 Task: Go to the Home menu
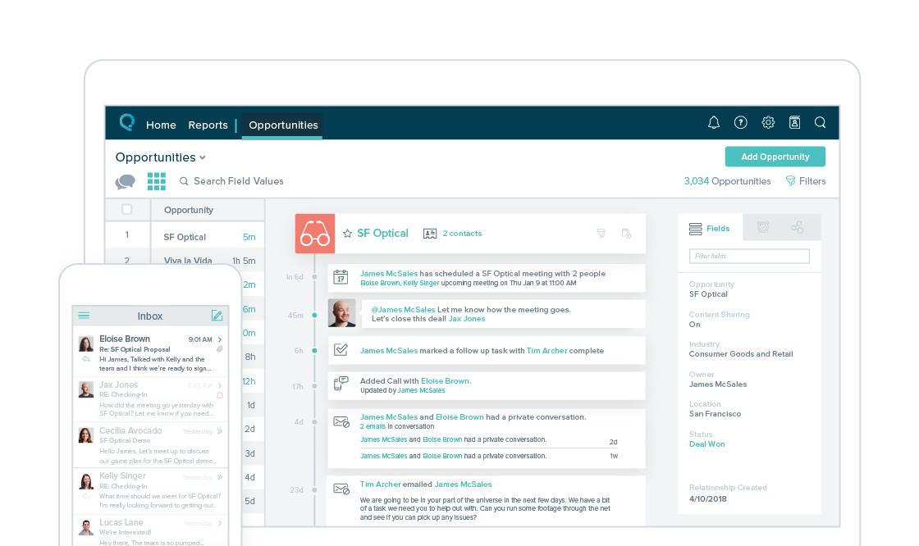(161, 125)
